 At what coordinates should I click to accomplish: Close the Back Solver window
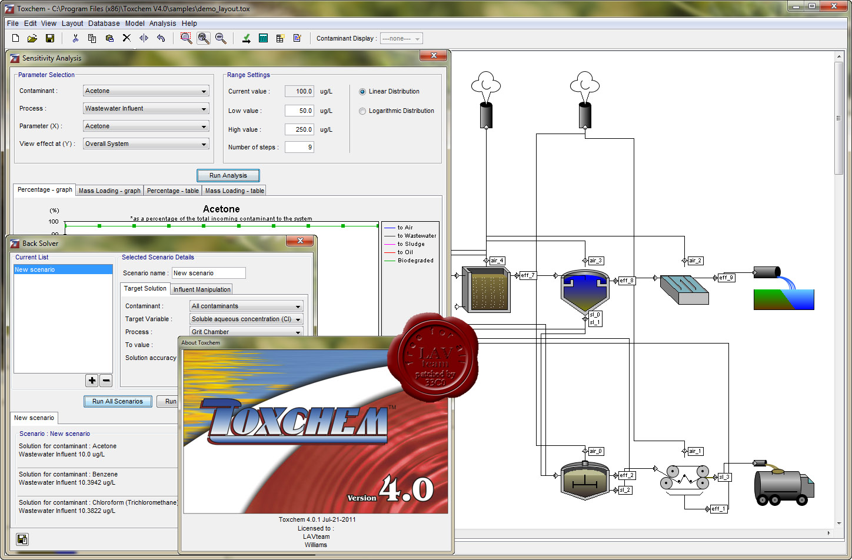point(300,241)
